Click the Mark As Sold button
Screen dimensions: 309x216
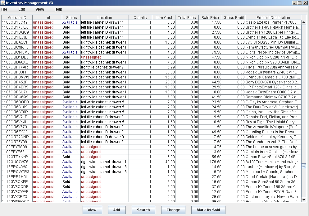coord(208,210)
